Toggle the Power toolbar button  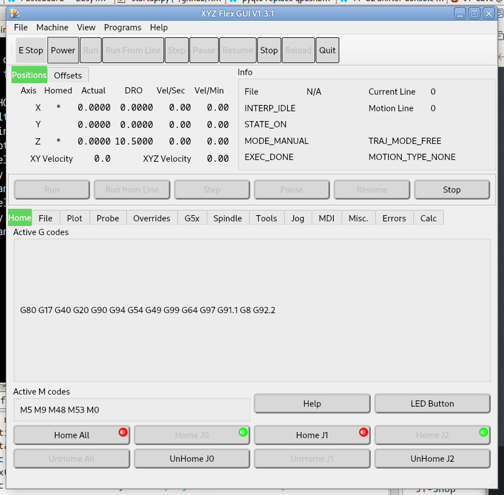[x=63, y=50]
